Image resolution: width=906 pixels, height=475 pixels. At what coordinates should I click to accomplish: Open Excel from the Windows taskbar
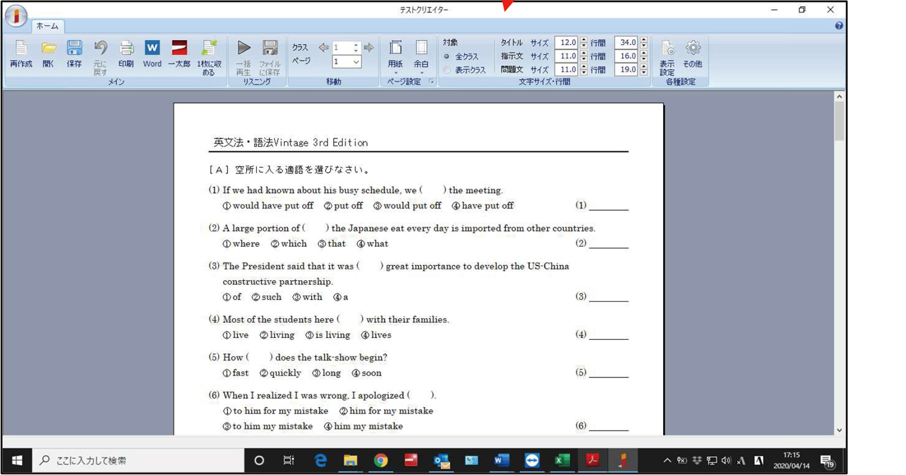(561, 460)
